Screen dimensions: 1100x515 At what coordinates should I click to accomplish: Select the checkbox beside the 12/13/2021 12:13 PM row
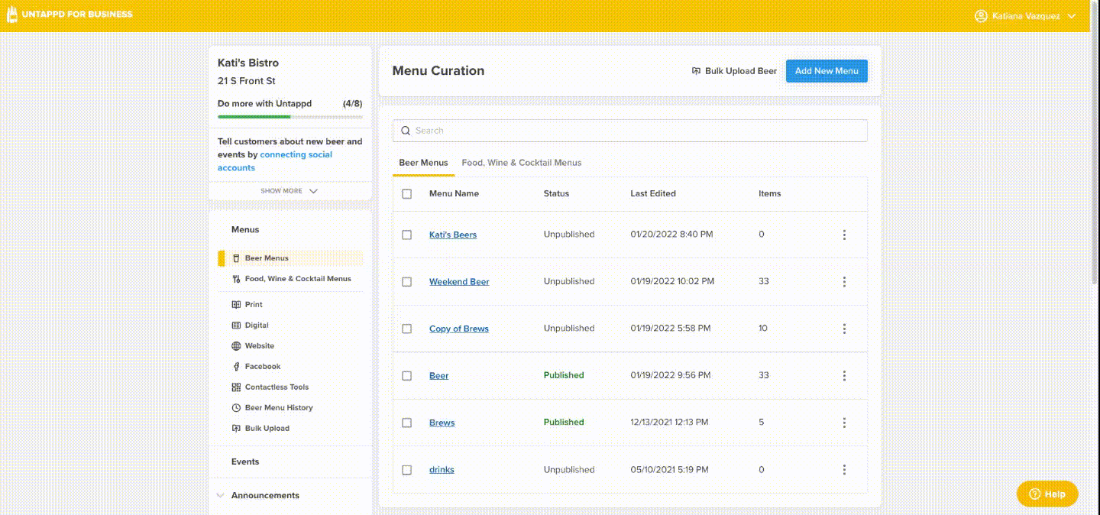point(406,423)
